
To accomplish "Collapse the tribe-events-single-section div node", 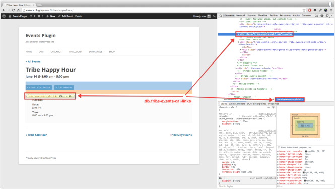I will tap(238, 42).
